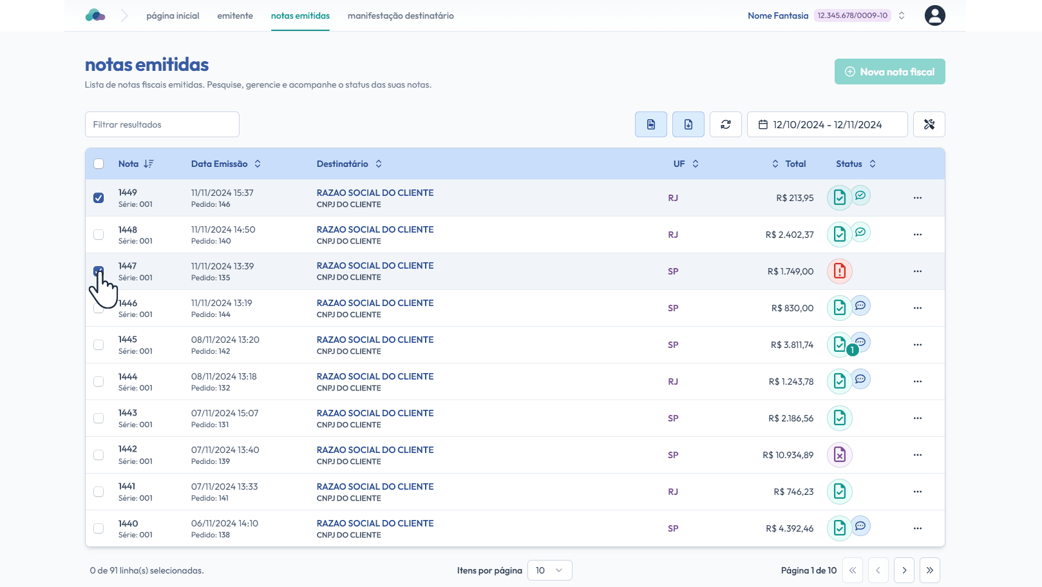Select the checkbox for nota 1443

point(99,418)
